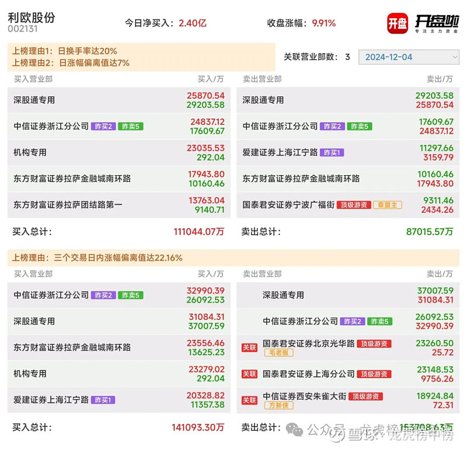Open the 中信证券西安朱雀大街 seller row
Viewport: 467px width, 449px height.
click(x=348, y=400)
